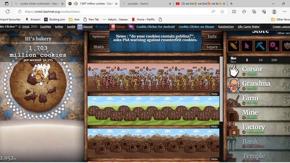Open the Idle Game Maker link

click(249, 27)
